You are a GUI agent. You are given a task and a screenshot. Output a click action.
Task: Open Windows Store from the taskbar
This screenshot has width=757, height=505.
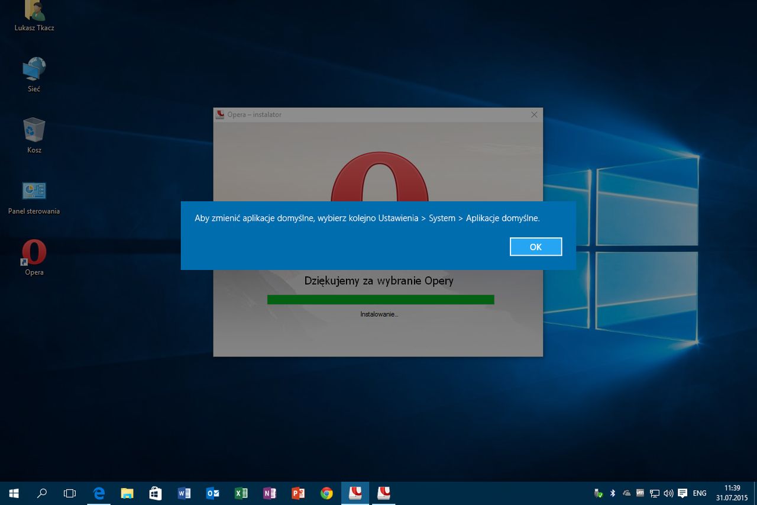(156, 493)
